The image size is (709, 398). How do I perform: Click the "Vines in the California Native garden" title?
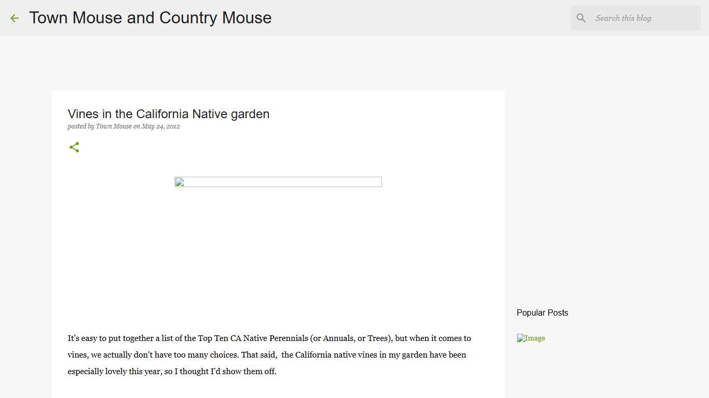pyautogui.click(x=168, y=114)
